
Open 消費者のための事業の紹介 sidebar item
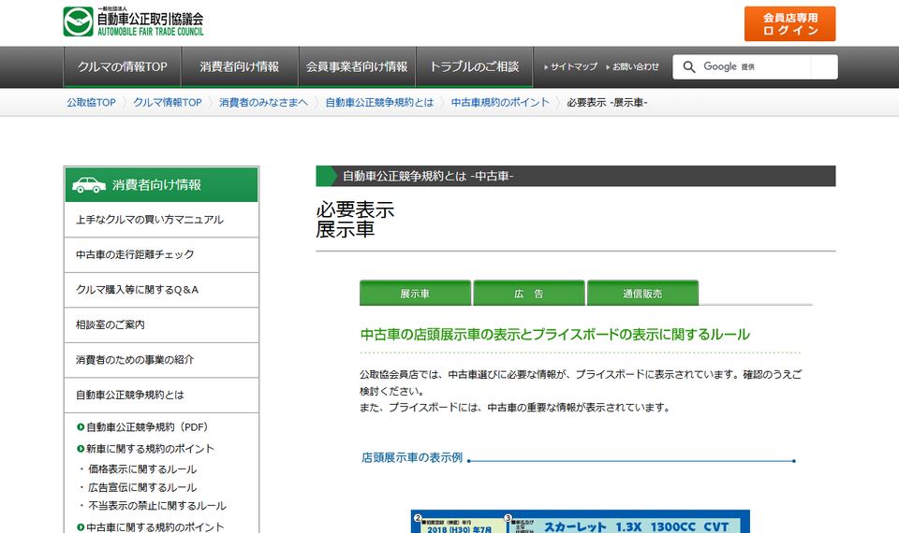click(161, 360)
